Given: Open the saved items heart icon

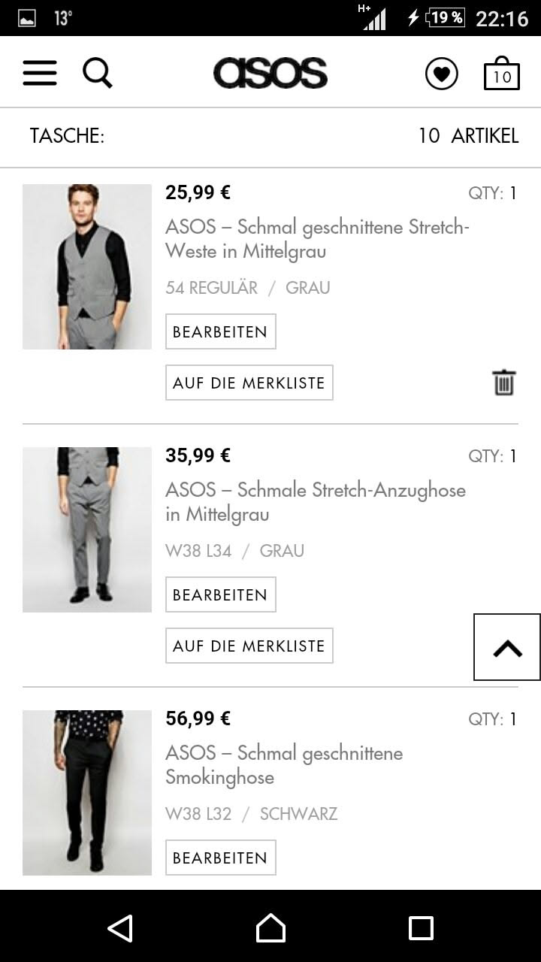Looking at the screenshot, I should pyautogui.click(x=441, y=74).
